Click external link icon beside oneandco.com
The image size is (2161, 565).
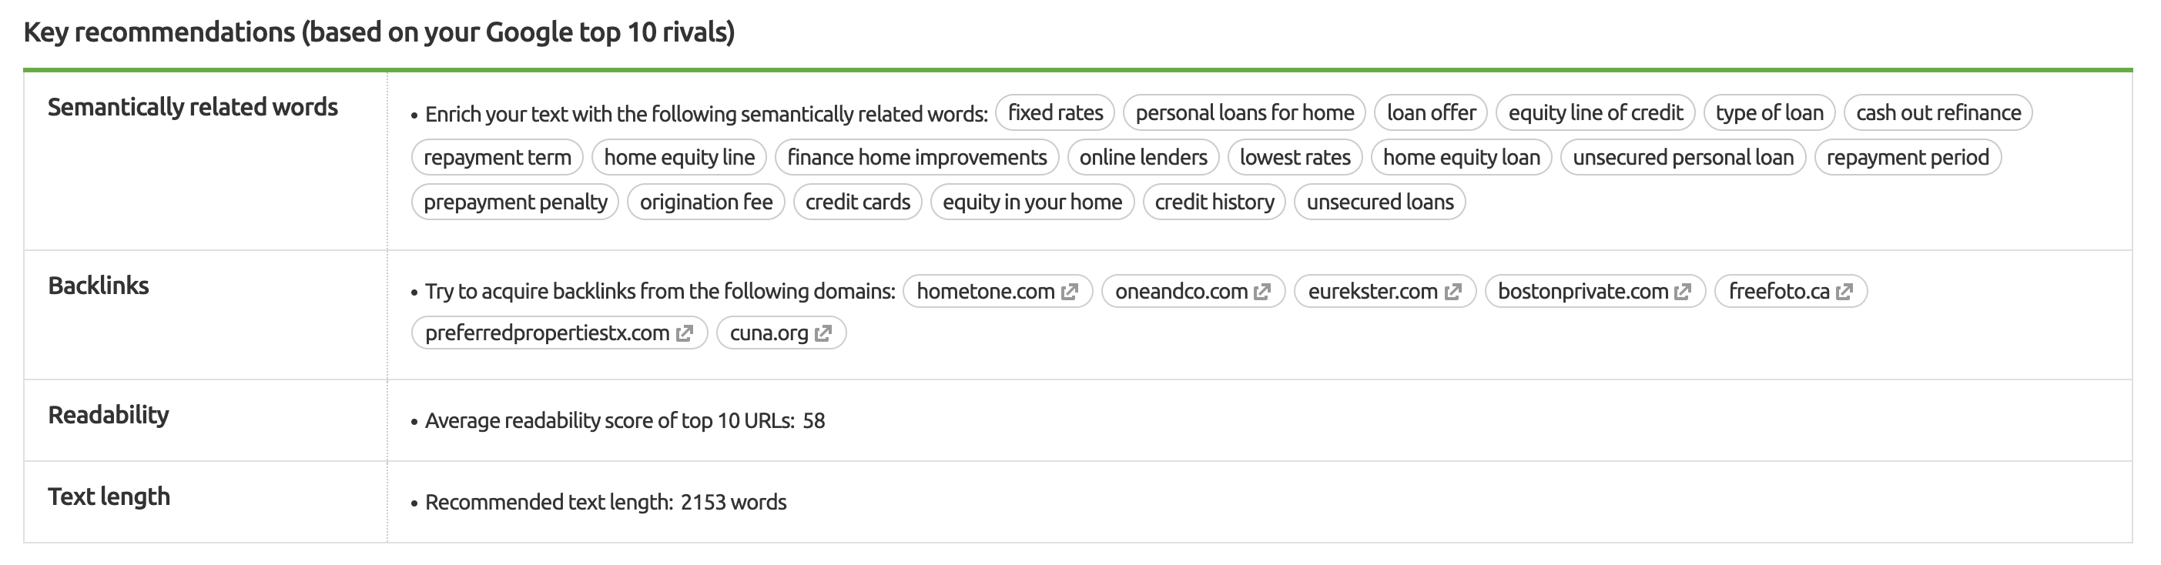1262,292
